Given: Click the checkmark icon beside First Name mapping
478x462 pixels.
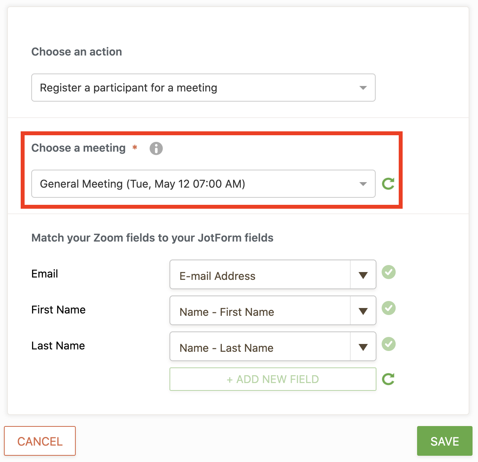Looking at the screenshot, I should 389,308.
